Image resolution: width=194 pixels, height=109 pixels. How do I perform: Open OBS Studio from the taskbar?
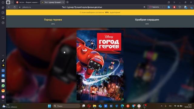[x=145, y=106]
